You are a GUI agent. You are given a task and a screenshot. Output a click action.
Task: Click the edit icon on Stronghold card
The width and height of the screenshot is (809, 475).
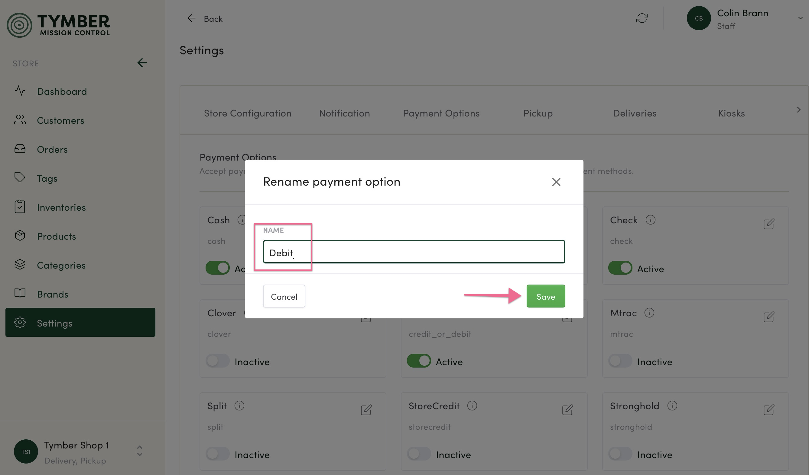coord(768,410)
